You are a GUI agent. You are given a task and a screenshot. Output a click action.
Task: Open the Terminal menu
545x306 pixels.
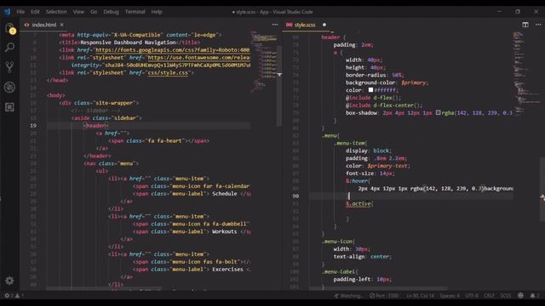tap(135, 11)
